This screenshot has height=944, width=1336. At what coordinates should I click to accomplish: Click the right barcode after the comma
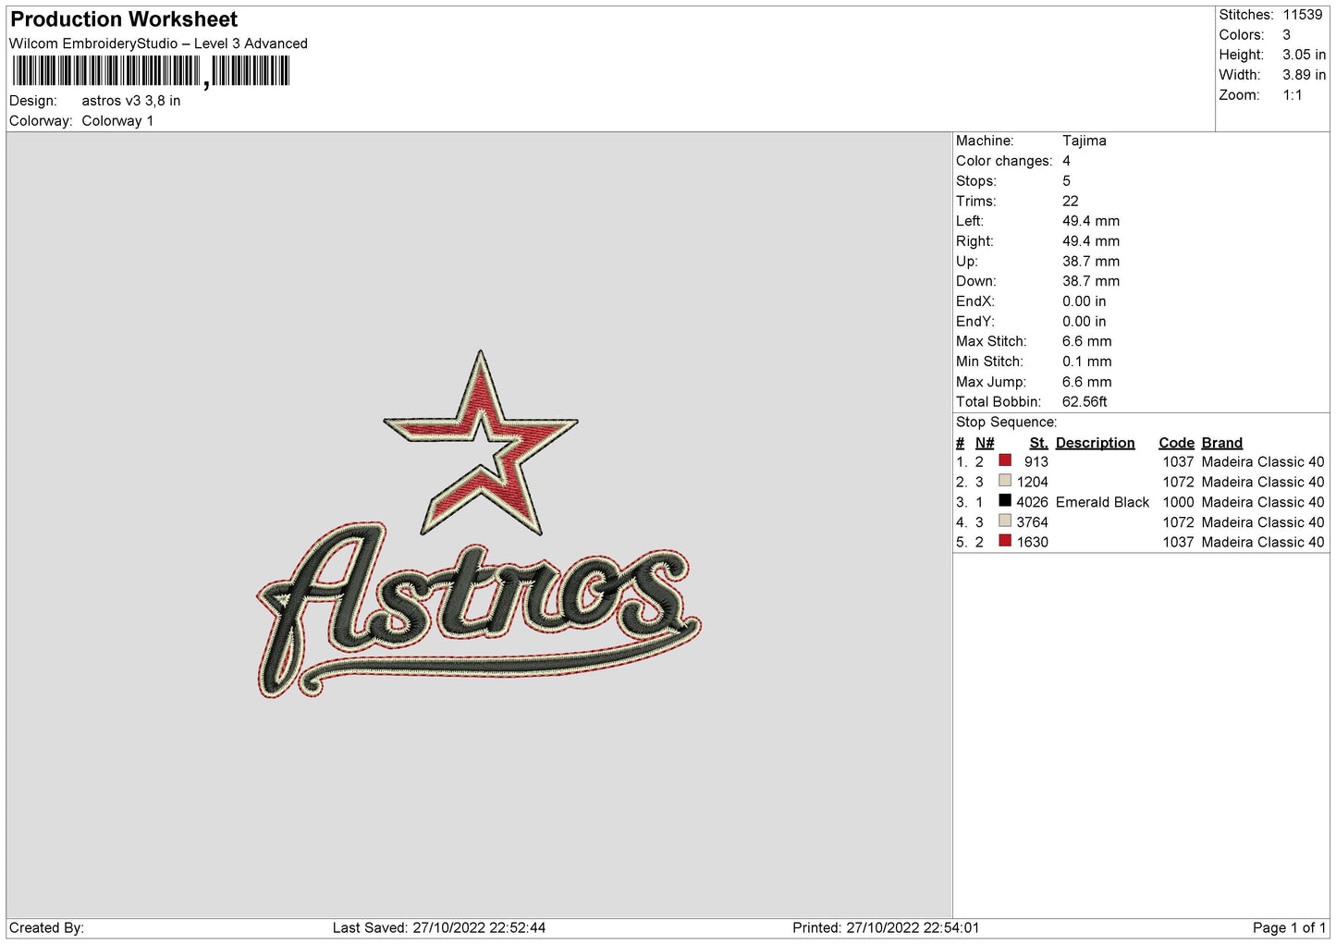pos(251,71)
